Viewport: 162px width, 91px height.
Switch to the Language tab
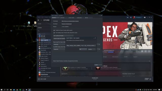tap(79, 18)
